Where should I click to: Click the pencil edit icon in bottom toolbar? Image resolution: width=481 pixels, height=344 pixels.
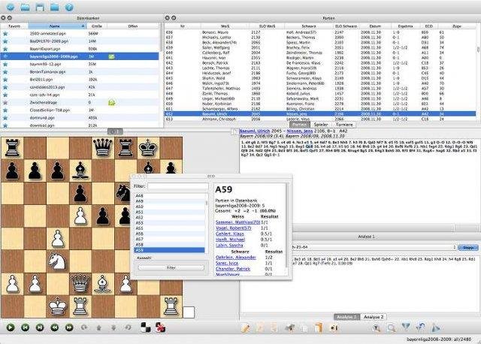[x=245, y=327]
